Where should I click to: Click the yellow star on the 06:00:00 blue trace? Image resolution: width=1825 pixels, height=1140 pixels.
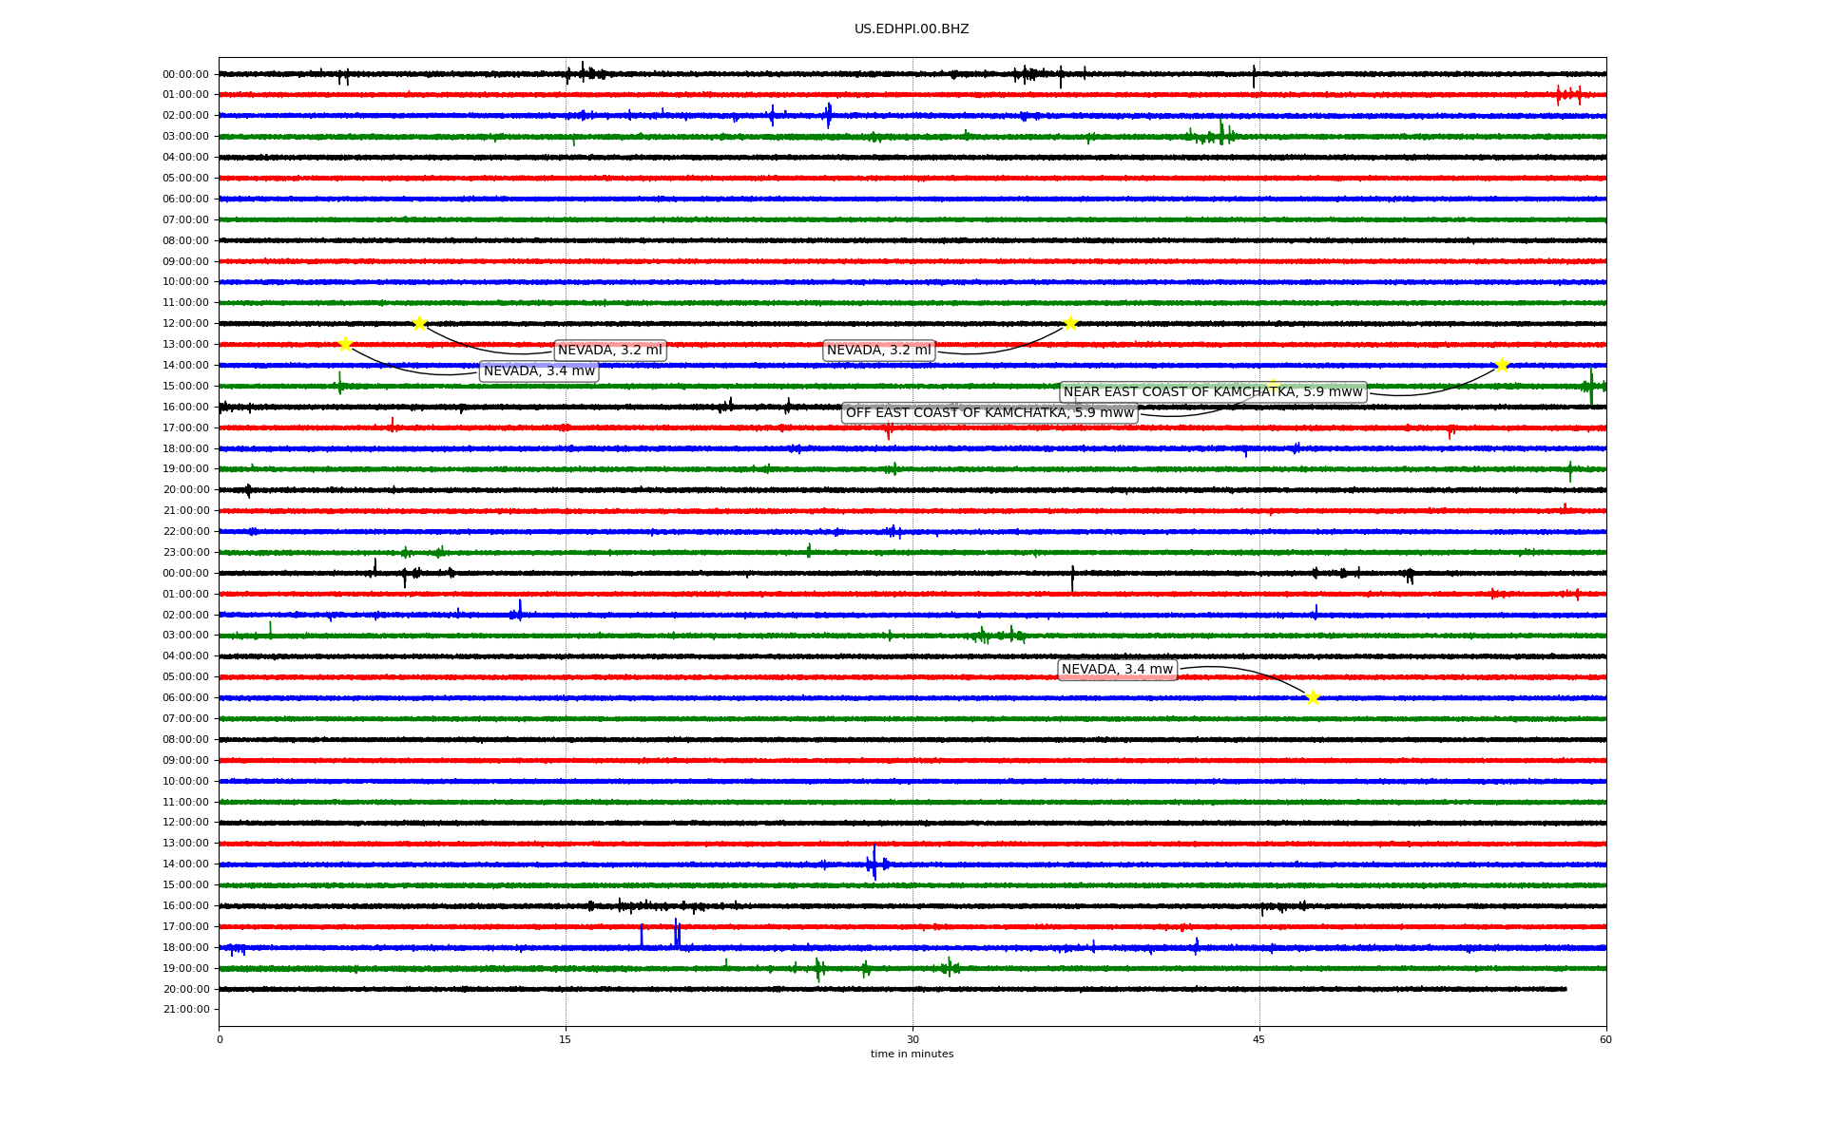pyautogui.click(x=1313, y=697)
